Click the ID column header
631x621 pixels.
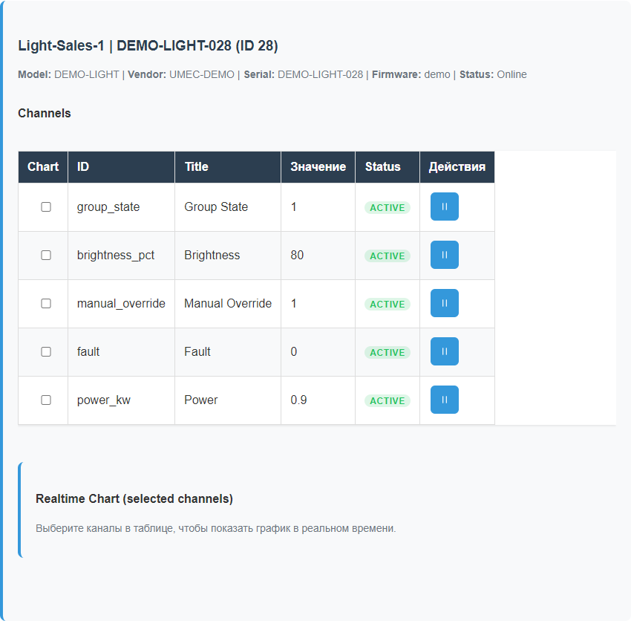(83, 166)
